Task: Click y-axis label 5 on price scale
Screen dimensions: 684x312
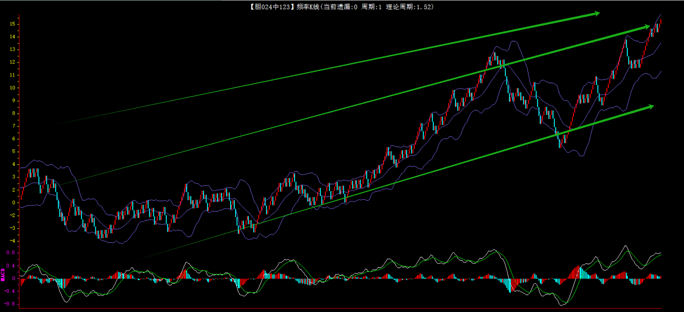Action: (x=14, y=152)
